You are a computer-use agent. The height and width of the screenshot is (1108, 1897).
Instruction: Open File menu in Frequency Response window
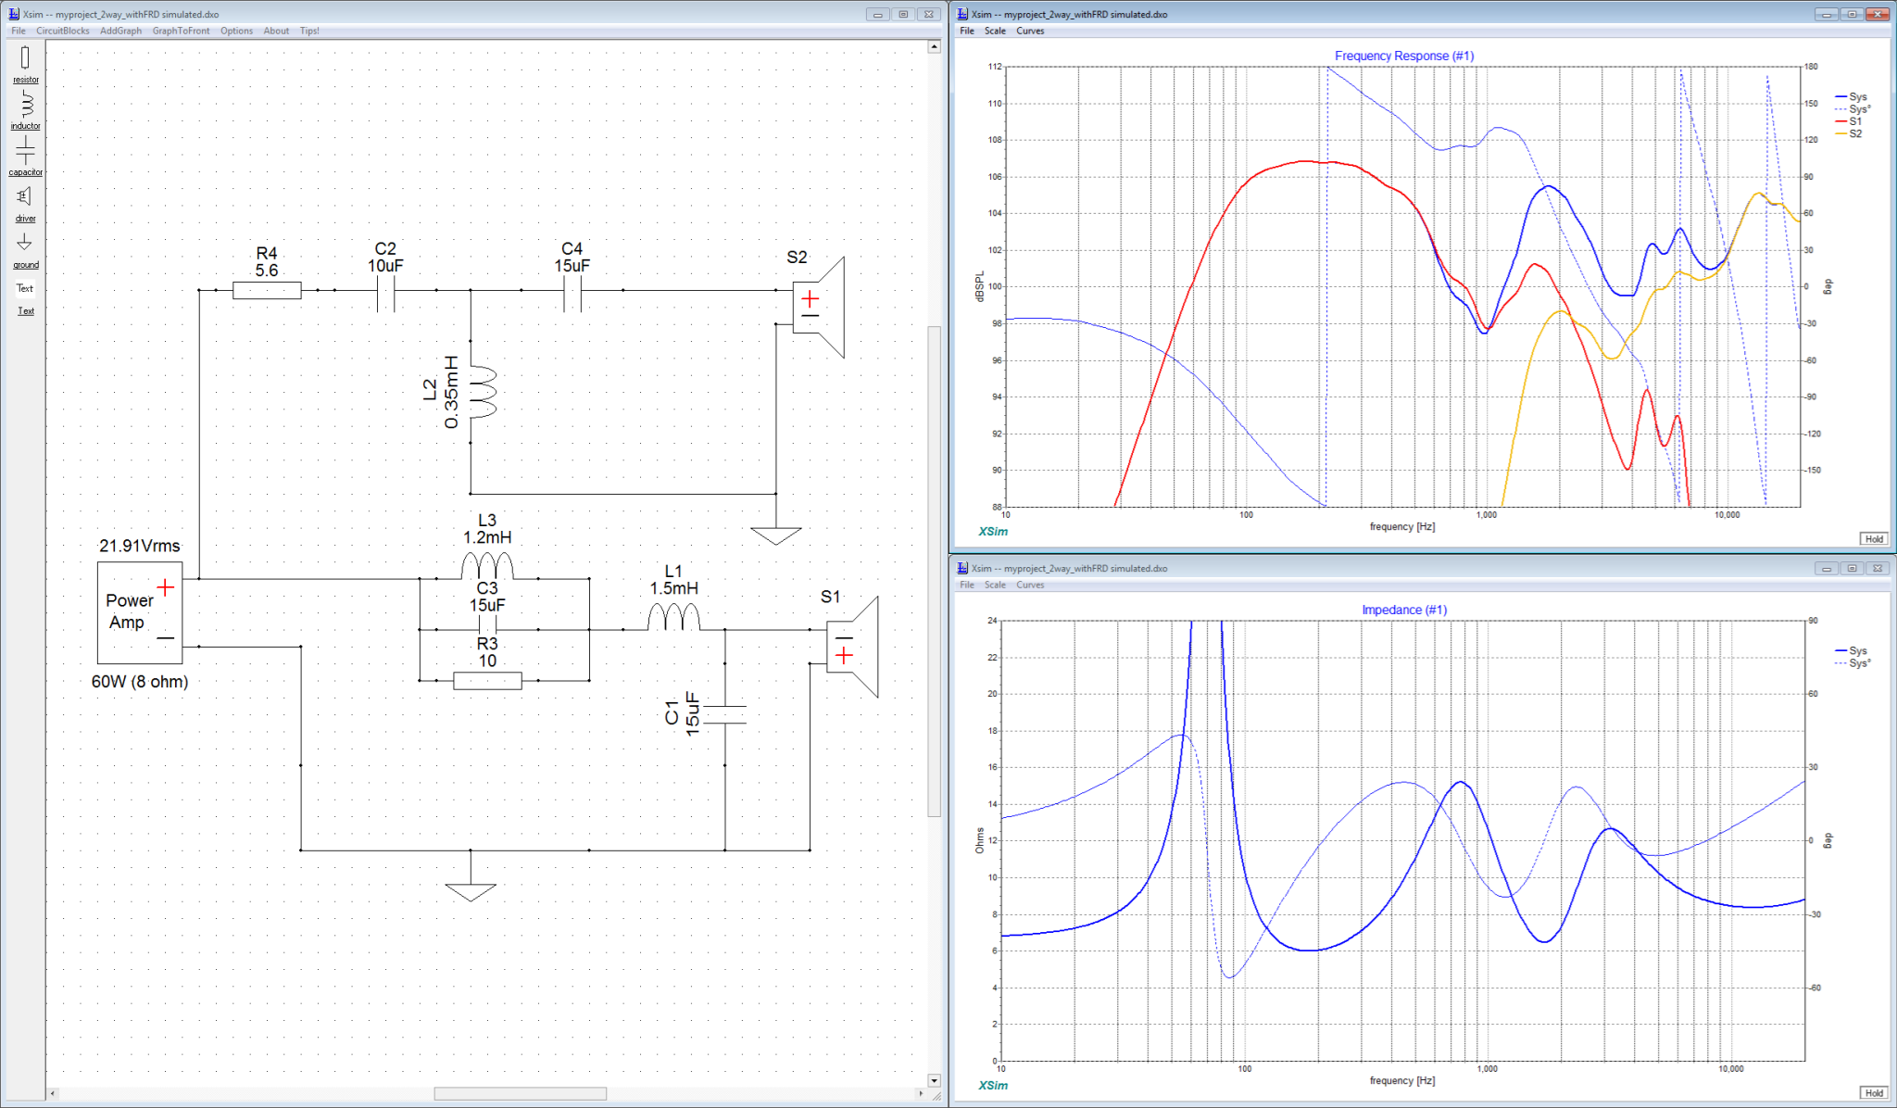pos(967,31)
